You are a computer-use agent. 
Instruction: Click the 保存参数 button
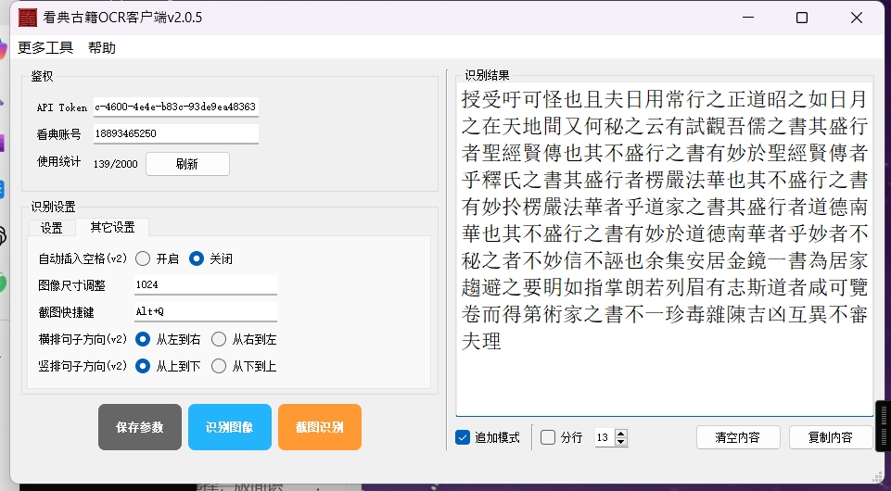point(140,427)
